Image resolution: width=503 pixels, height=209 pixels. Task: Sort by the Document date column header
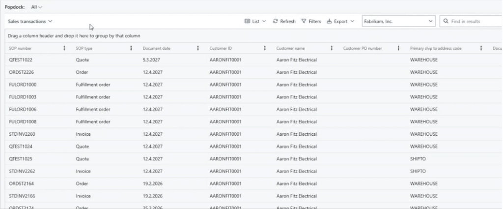pos(157,48)
